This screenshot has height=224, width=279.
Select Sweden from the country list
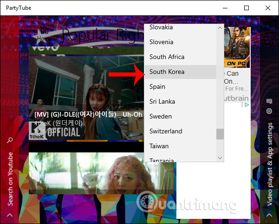pyautogui.click(x=181, y=117)
